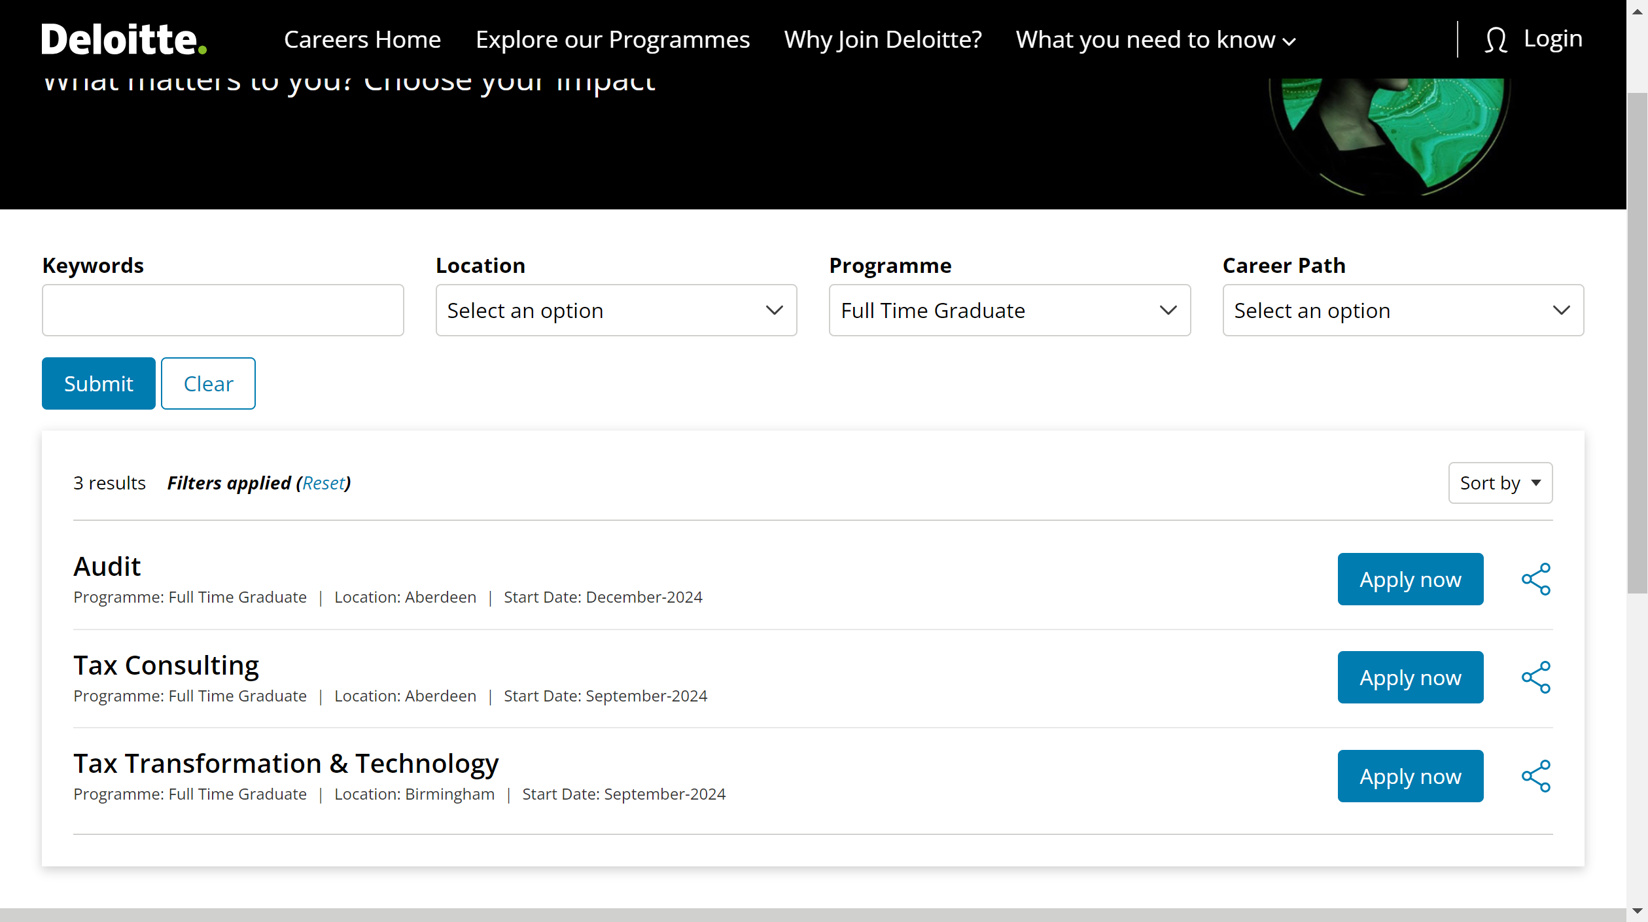The width and height of the screenshot is (1648, 922).
Task: Apply now for the Audit role
Action: [1411, 579]
